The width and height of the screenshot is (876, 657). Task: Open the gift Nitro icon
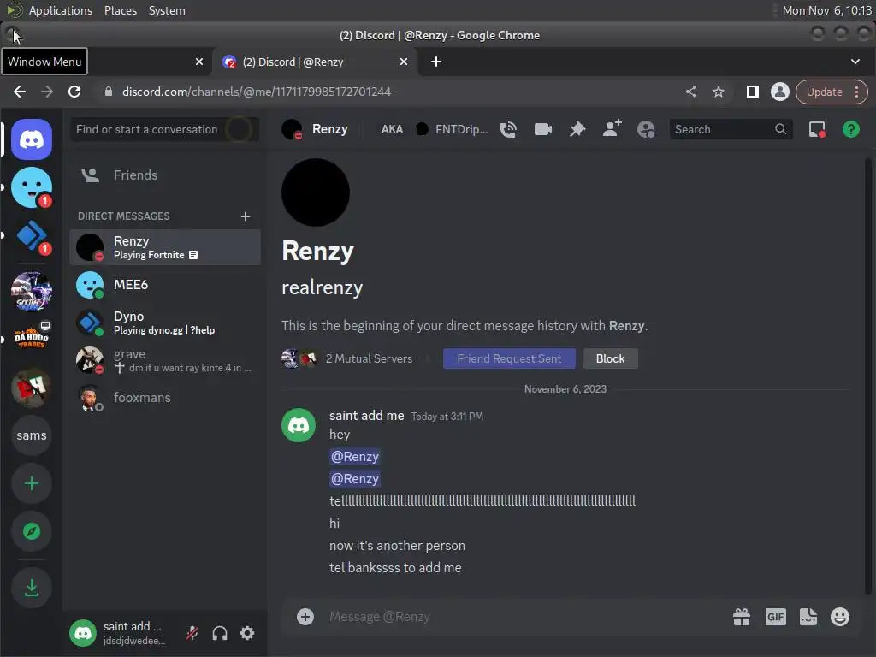(742, 617)
